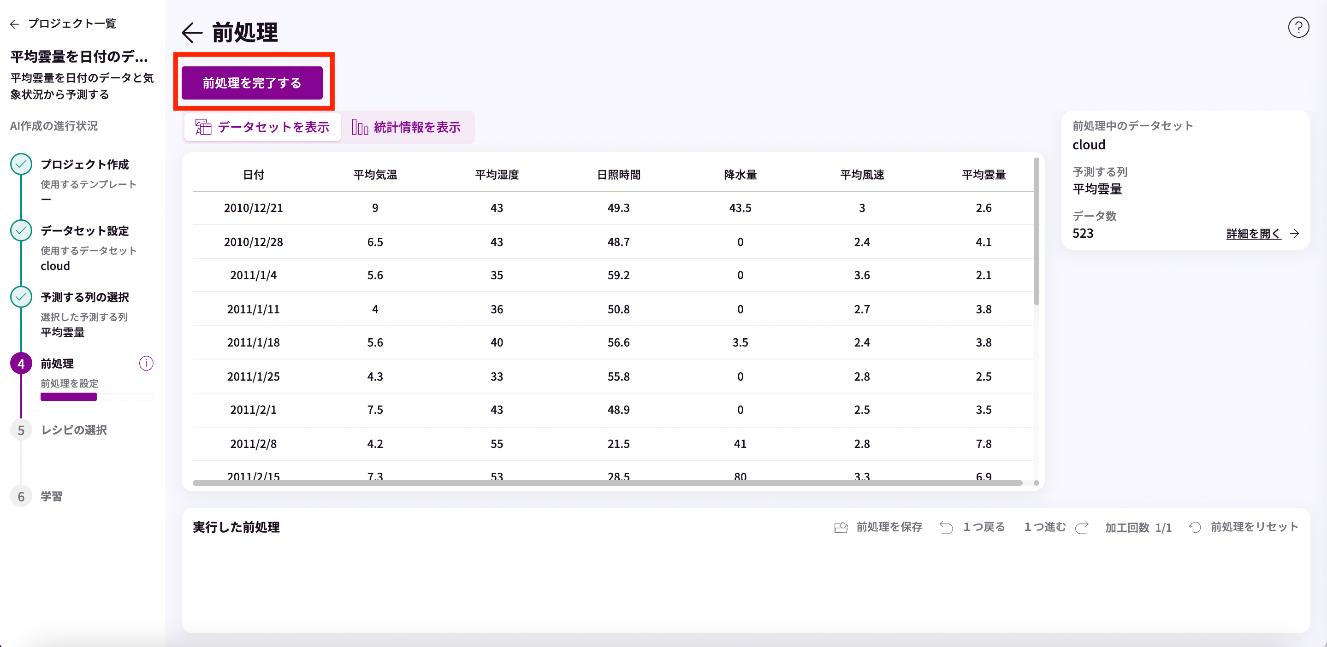The height and width of the screenshot is (647, 1327).
Task: Switch to データセットを表示 tab
Action: [263, 127]
